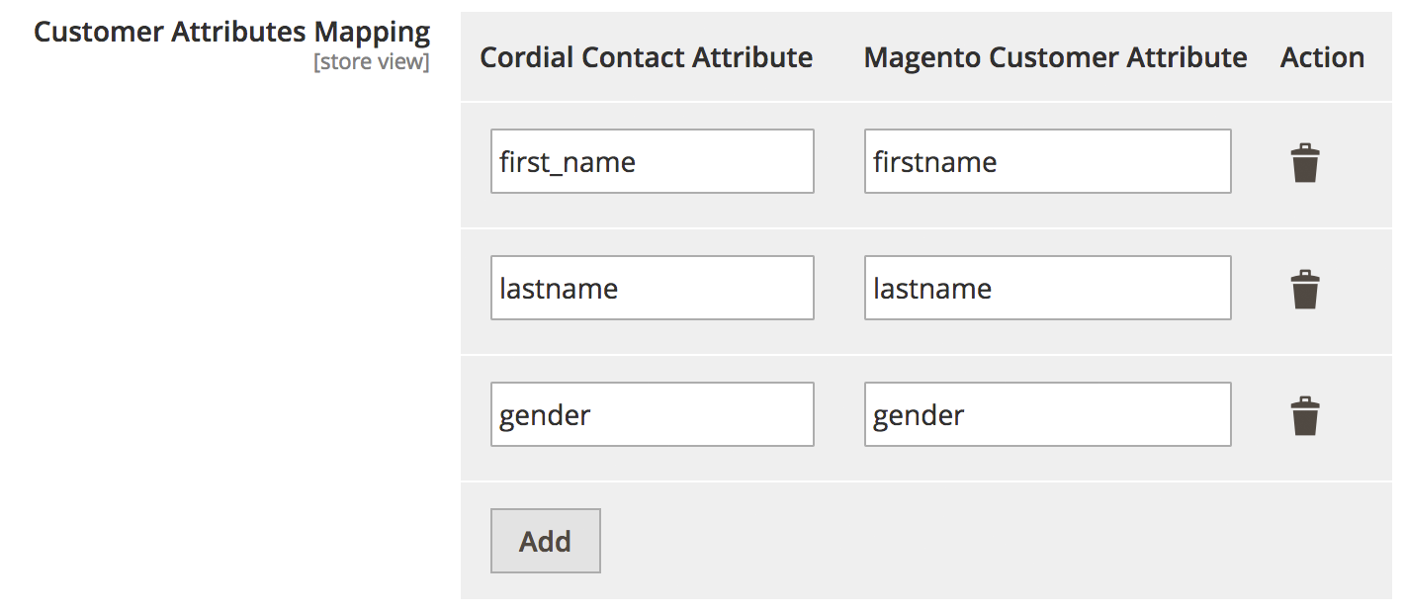Click the Cordial Contact Attribute column header

647,57
